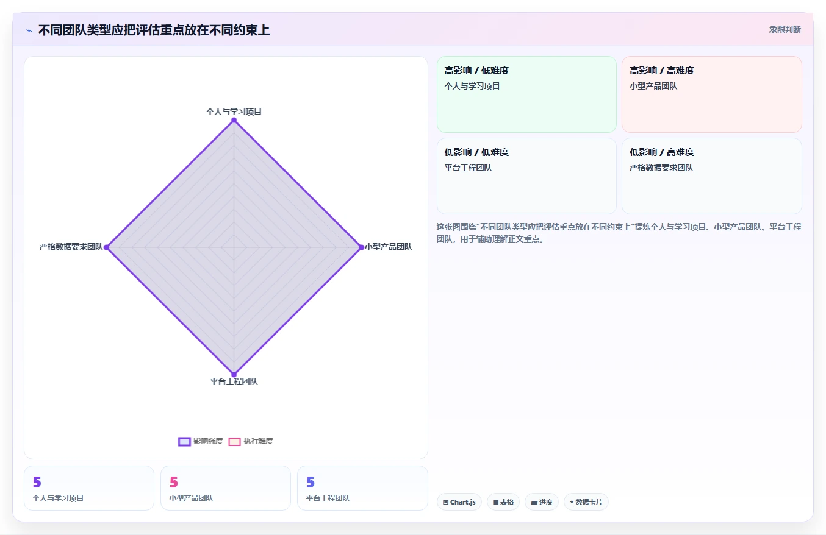826x535 pixels.
Task: Click the title 不同团队类型应把评估重点放在不同约束上
Action: click(x=154, y=30)
